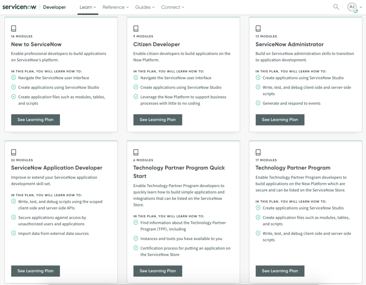Click 'Build on ServiceNow administration skills' description
The height and width of the screenshot is (285, 366).
[x=305, y=57]
